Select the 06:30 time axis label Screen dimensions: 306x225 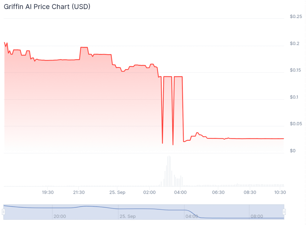click(x=218, y=192)
